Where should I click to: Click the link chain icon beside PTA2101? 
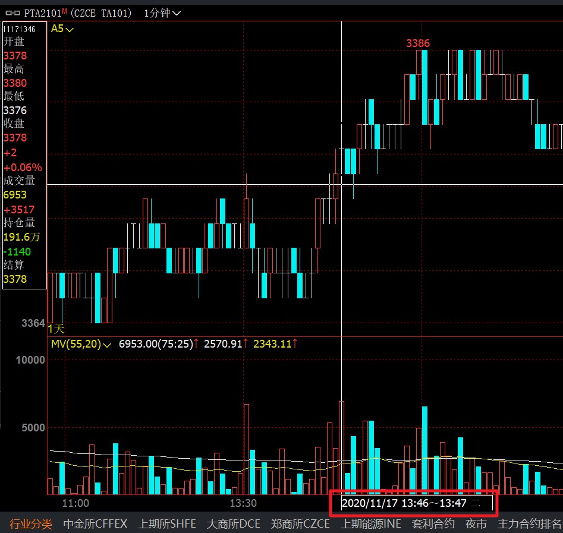(11, 12)
